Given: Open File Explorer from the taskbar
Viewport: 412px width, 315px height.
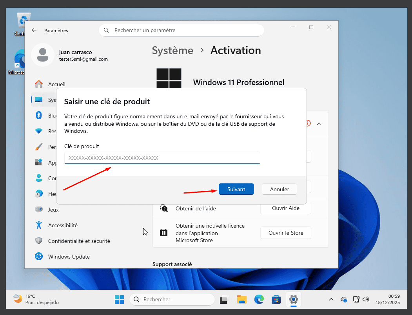Looking at the screenshot, I should coord(241,300).
